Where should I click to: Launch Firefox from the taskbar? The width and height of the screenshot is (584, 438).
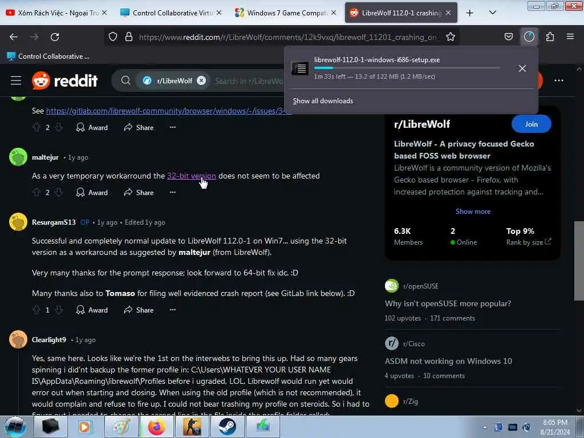tap(156, 427)
